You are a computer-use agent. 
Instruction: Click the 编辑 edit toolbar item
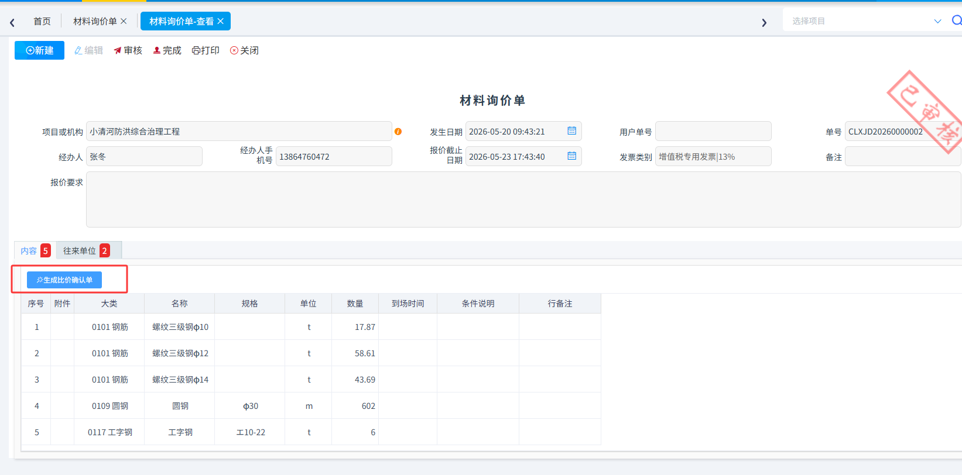pos(88,50)
